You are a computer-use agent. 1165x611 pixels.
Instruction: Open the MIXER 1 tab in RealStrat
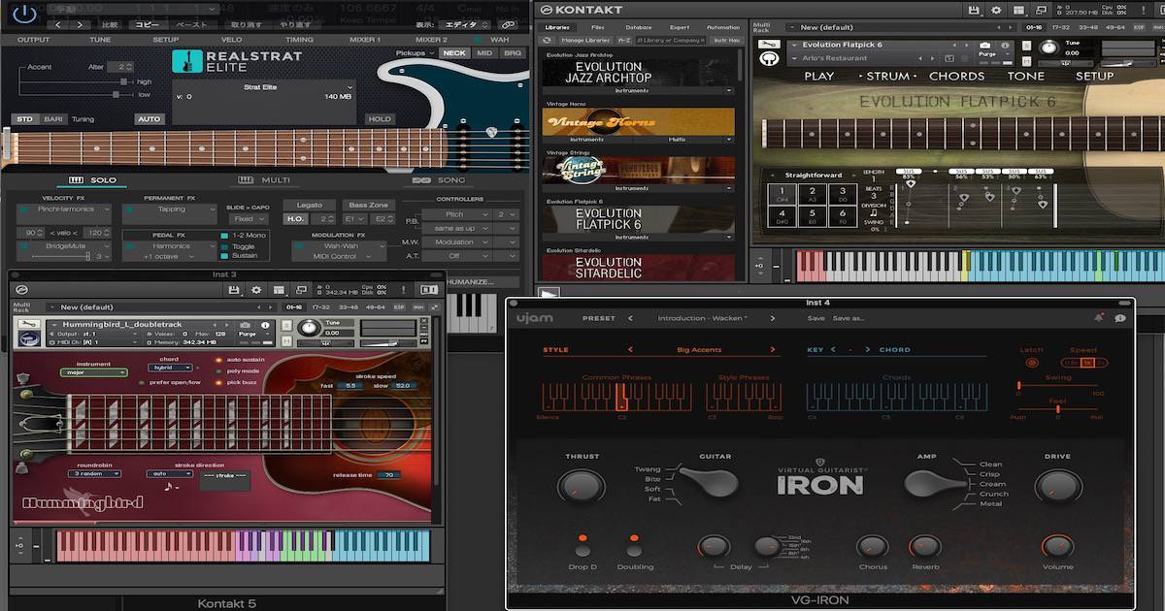[x=365, y=40]
